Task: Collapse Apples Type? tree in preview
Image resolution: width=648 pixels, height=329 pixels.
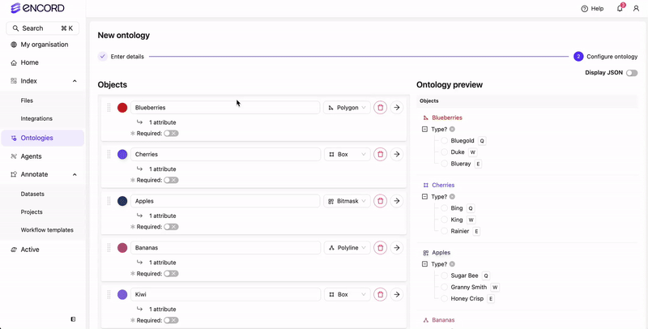Action: 424,263
